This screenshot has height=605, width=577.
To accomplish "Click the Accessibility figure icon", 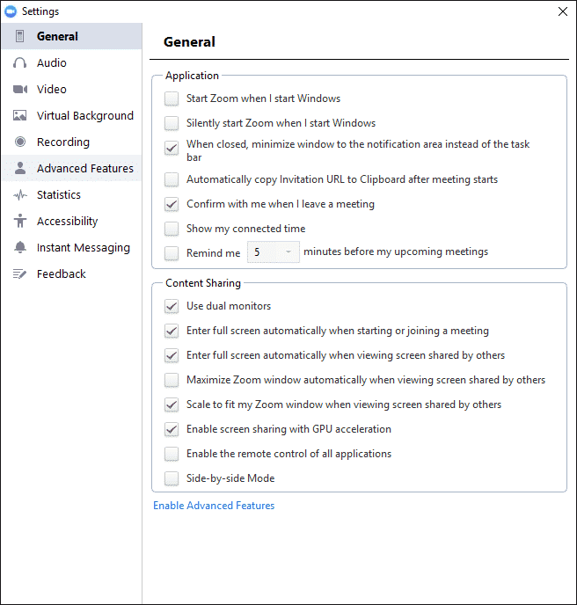I will [x=20, y=221].
